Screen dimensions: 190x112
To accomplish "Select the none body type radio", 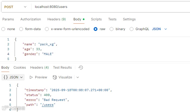I will [3, 29].
